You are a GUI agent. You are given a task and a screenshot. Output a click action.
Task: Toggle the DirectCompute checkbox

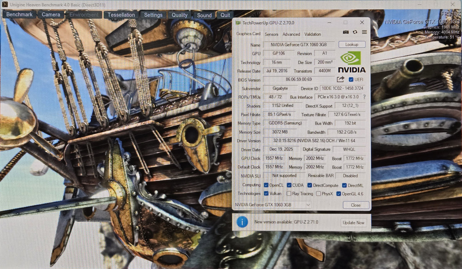(310, 185)
